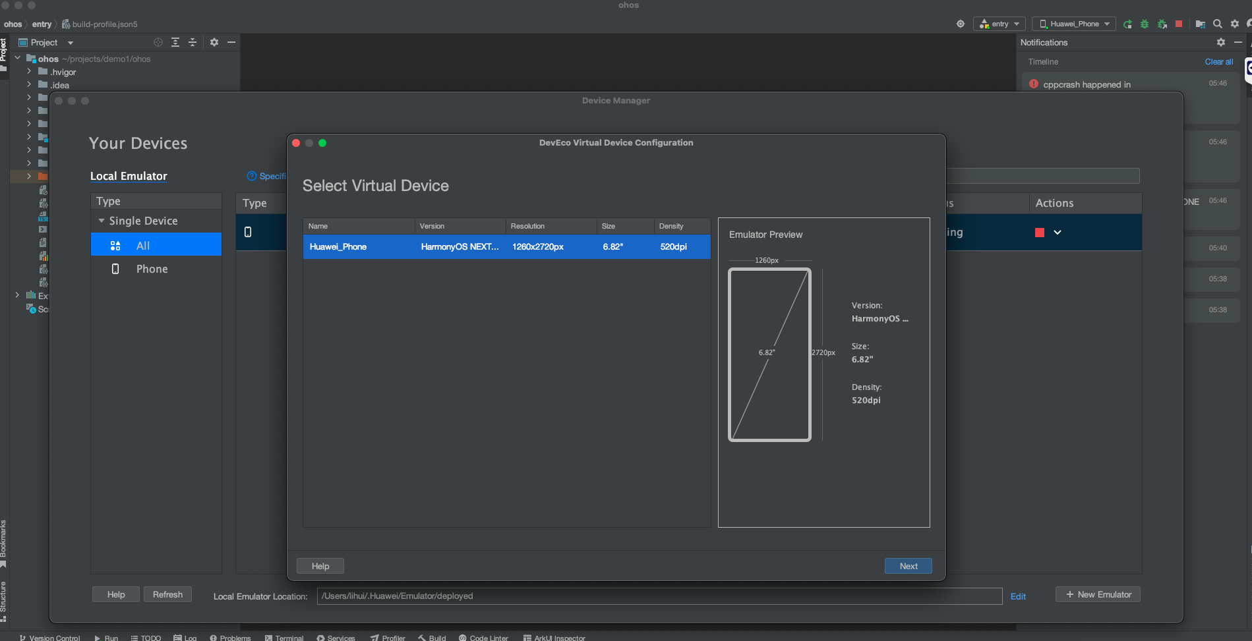The image size is (1252, 641).
Task: Open Notifications panel settings gear
Action: (1221, 42)
